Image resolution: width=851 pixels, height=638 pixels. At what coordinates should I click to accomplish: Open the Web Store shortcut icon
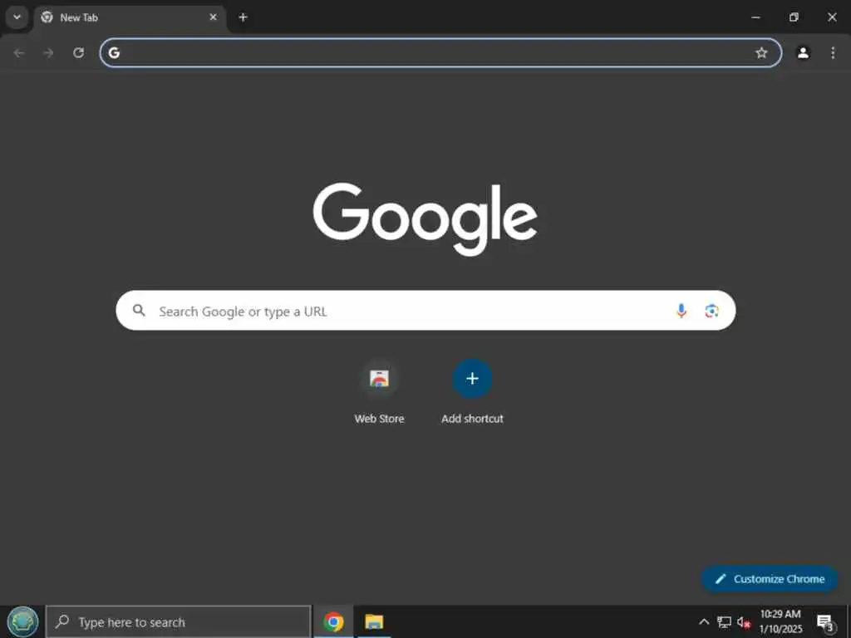coord(379,378)
